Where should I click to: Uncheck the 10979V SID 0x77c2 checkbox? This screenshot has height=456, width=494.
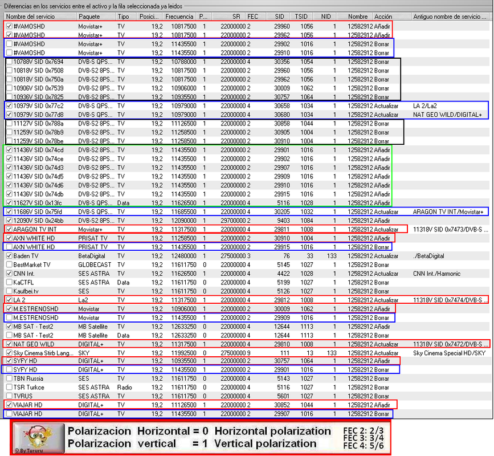[9, 106]
